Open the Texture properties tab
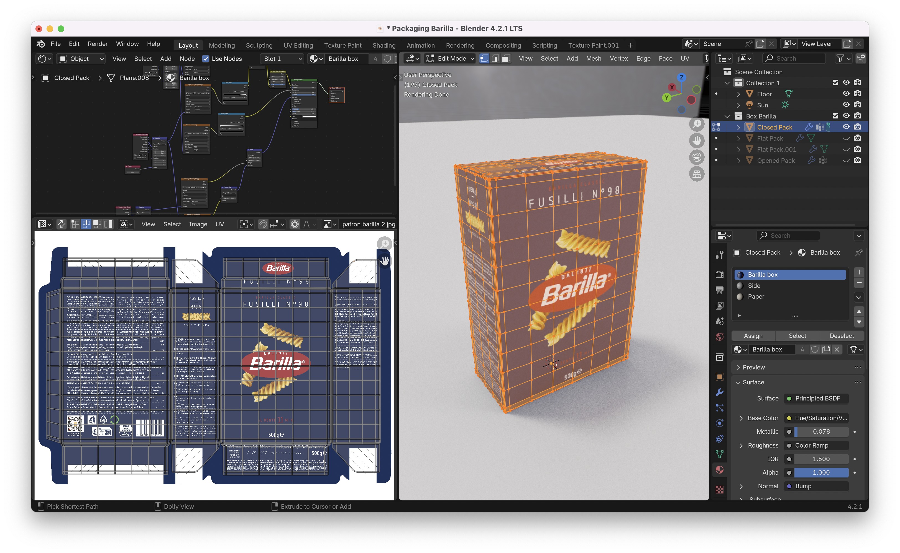 pos(719,489)
